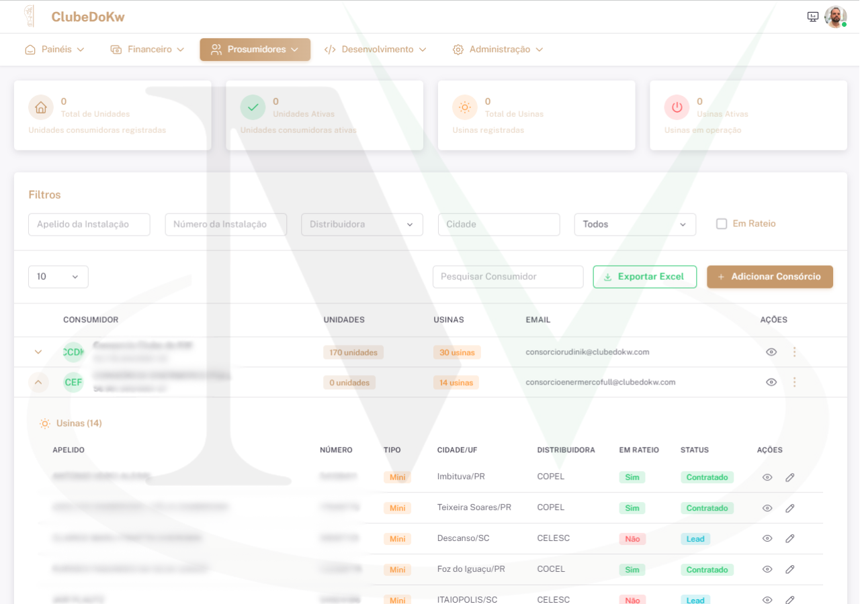Screen dimensions: 860x604
Task: View consorciorudinik consortium with eye icon
Action: (771, 352)
